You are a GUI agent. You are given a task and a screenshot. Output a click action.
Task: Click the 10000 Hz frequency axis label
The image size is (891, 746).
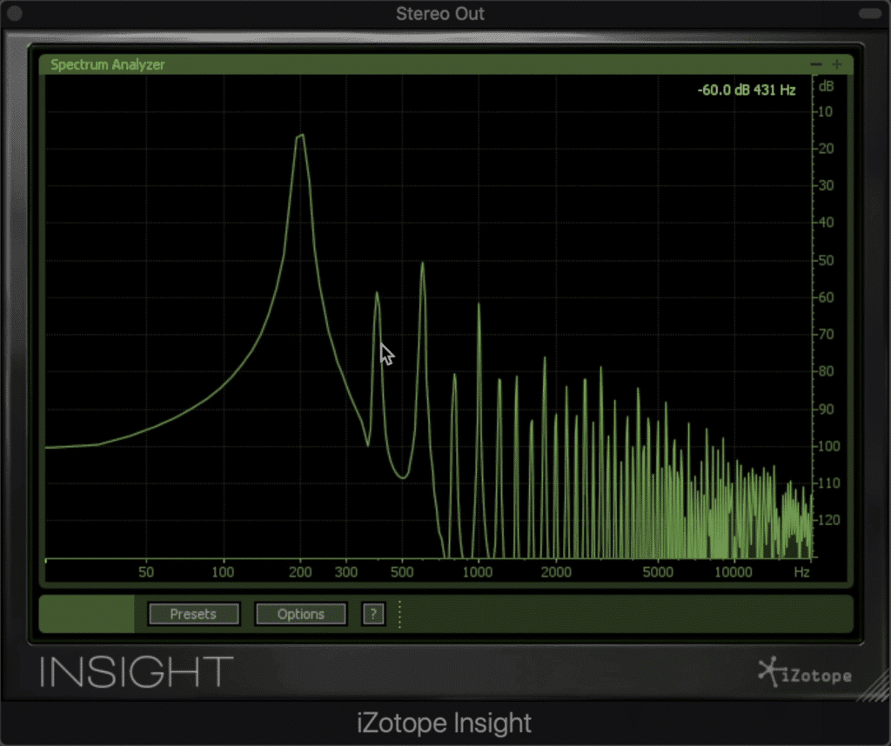pos(733,572)
